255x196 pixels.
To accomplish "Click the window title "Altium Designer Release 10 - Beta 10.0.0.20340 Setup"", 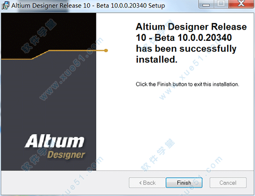I will pyautogui.click(x=88, y=6).
